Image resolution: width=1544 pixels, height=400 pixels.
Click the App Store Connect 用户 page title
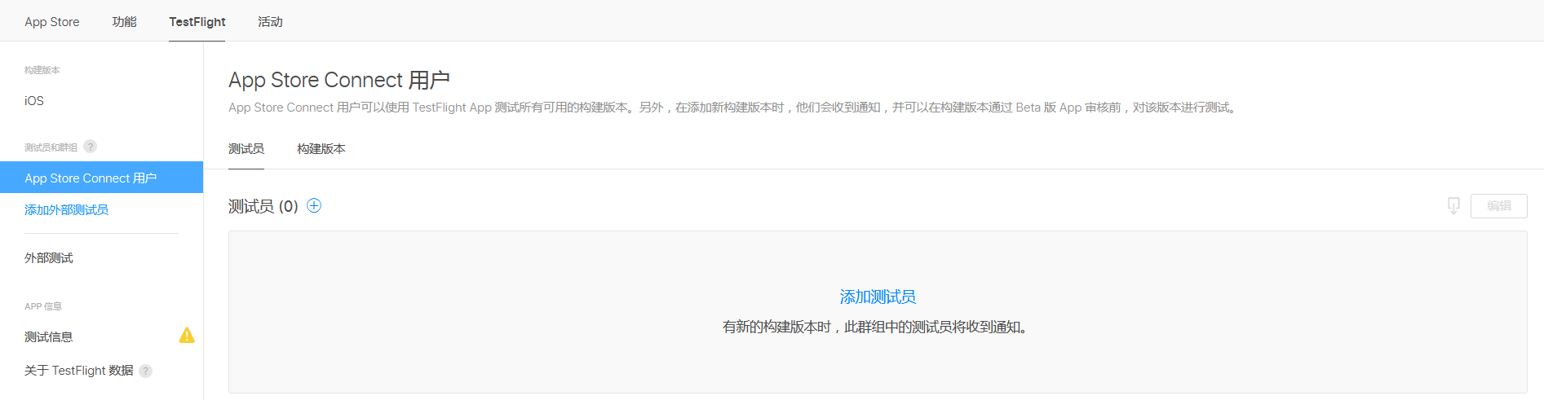339,81
